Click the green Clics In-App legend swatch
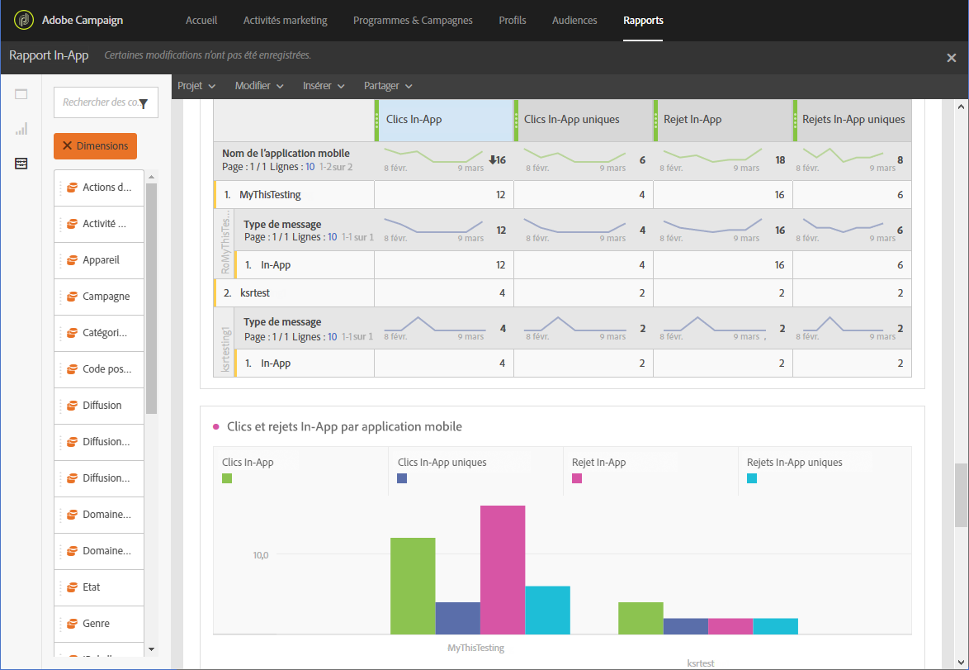This screenshot has width=969, height=670. point(227,478)
